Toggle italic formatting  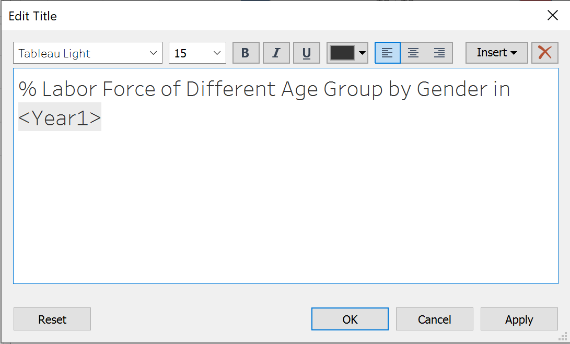(x=276, y=53)
